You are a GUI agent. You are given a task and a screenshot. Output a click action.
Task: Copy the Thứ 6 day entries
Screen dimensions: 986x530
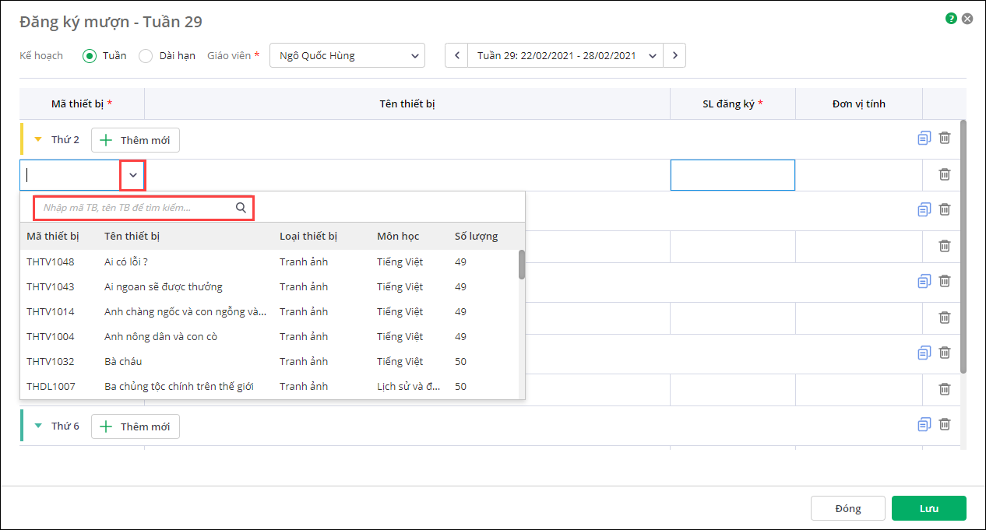pyautogui.click(x=924, y=424)
